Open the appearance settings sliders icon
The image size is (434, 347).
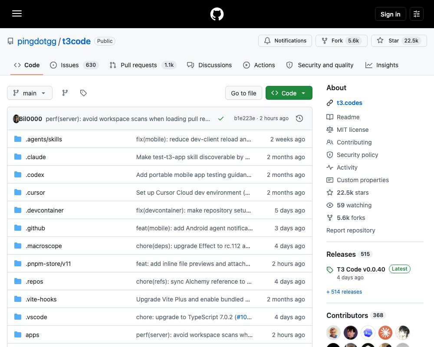[416, 14]
